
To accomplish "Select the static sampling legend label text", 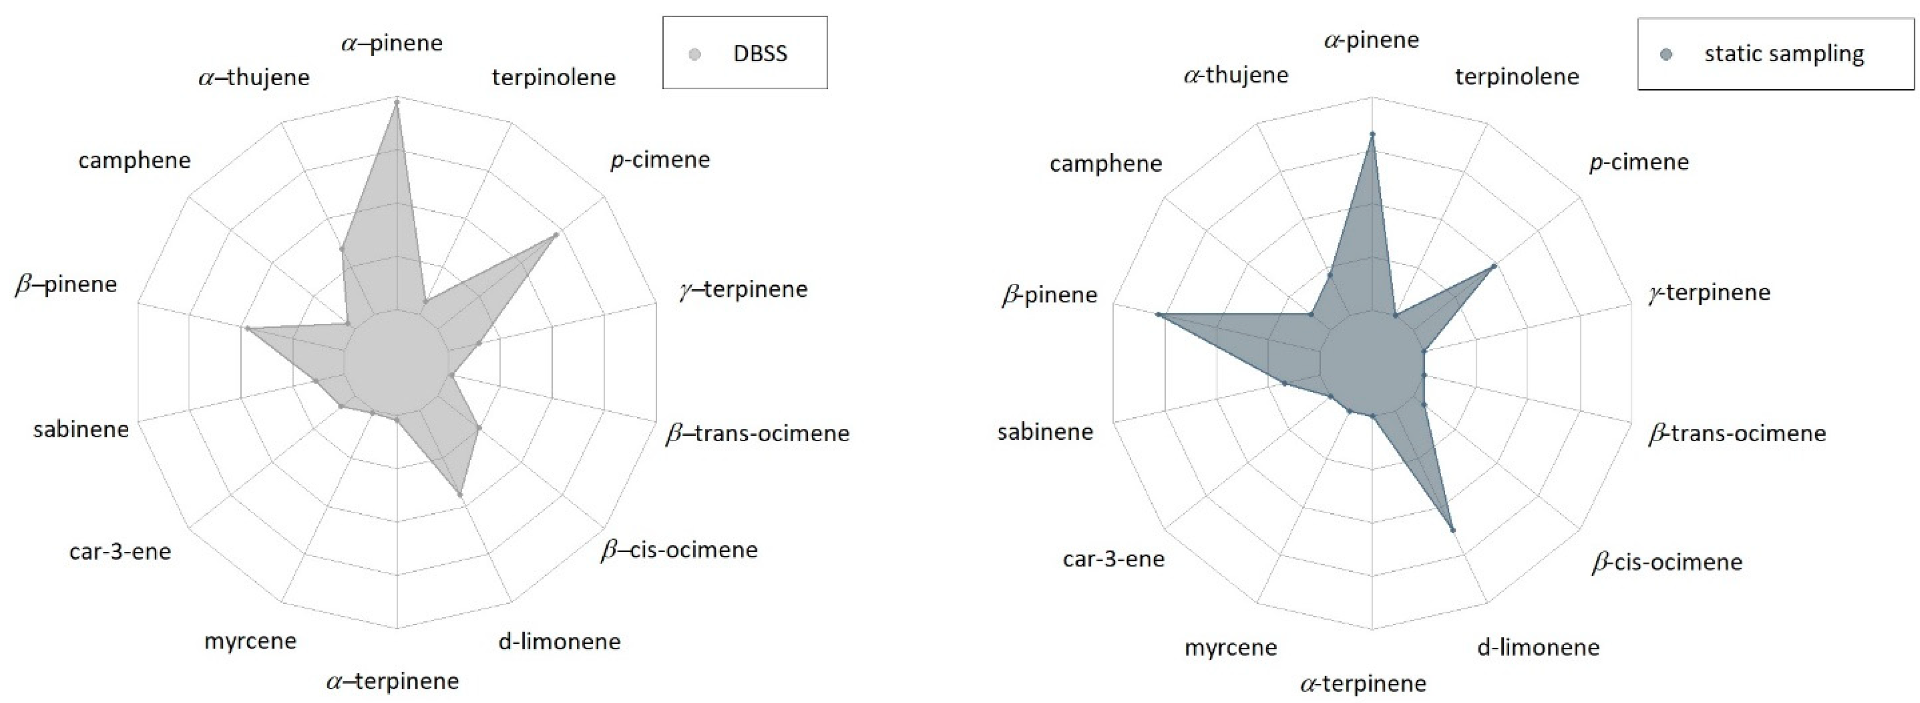I will pos(1783,54).
